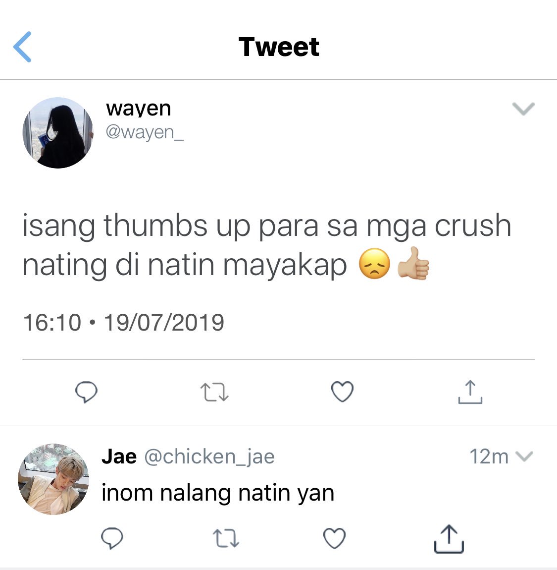Screen dimensions: 557x570
Task: Share Jae's reply tweet
Action: 449,539
